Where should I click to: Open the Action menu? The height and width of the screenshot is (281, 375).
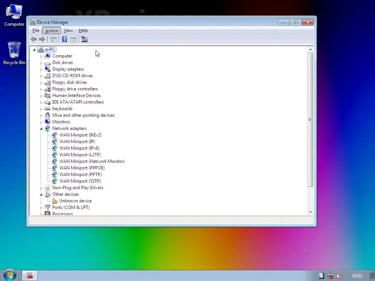[x=52, y=30]
